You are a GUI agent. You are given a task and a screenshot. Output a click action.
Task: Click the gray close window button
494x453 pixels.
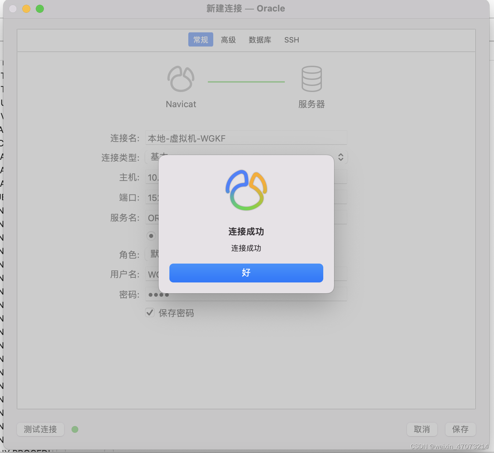point(13,9)
